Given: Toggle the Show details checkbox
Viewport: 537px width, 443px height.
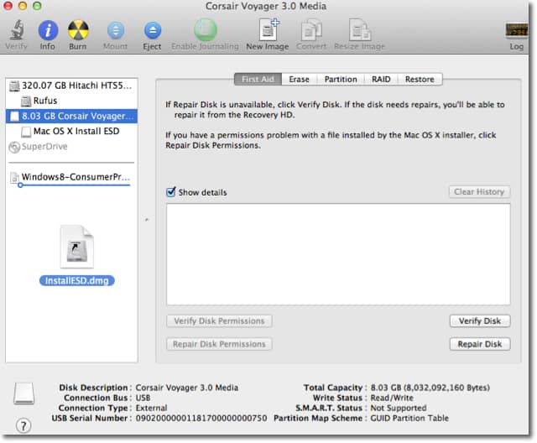Looking at the screenshot, I should 171,192.
